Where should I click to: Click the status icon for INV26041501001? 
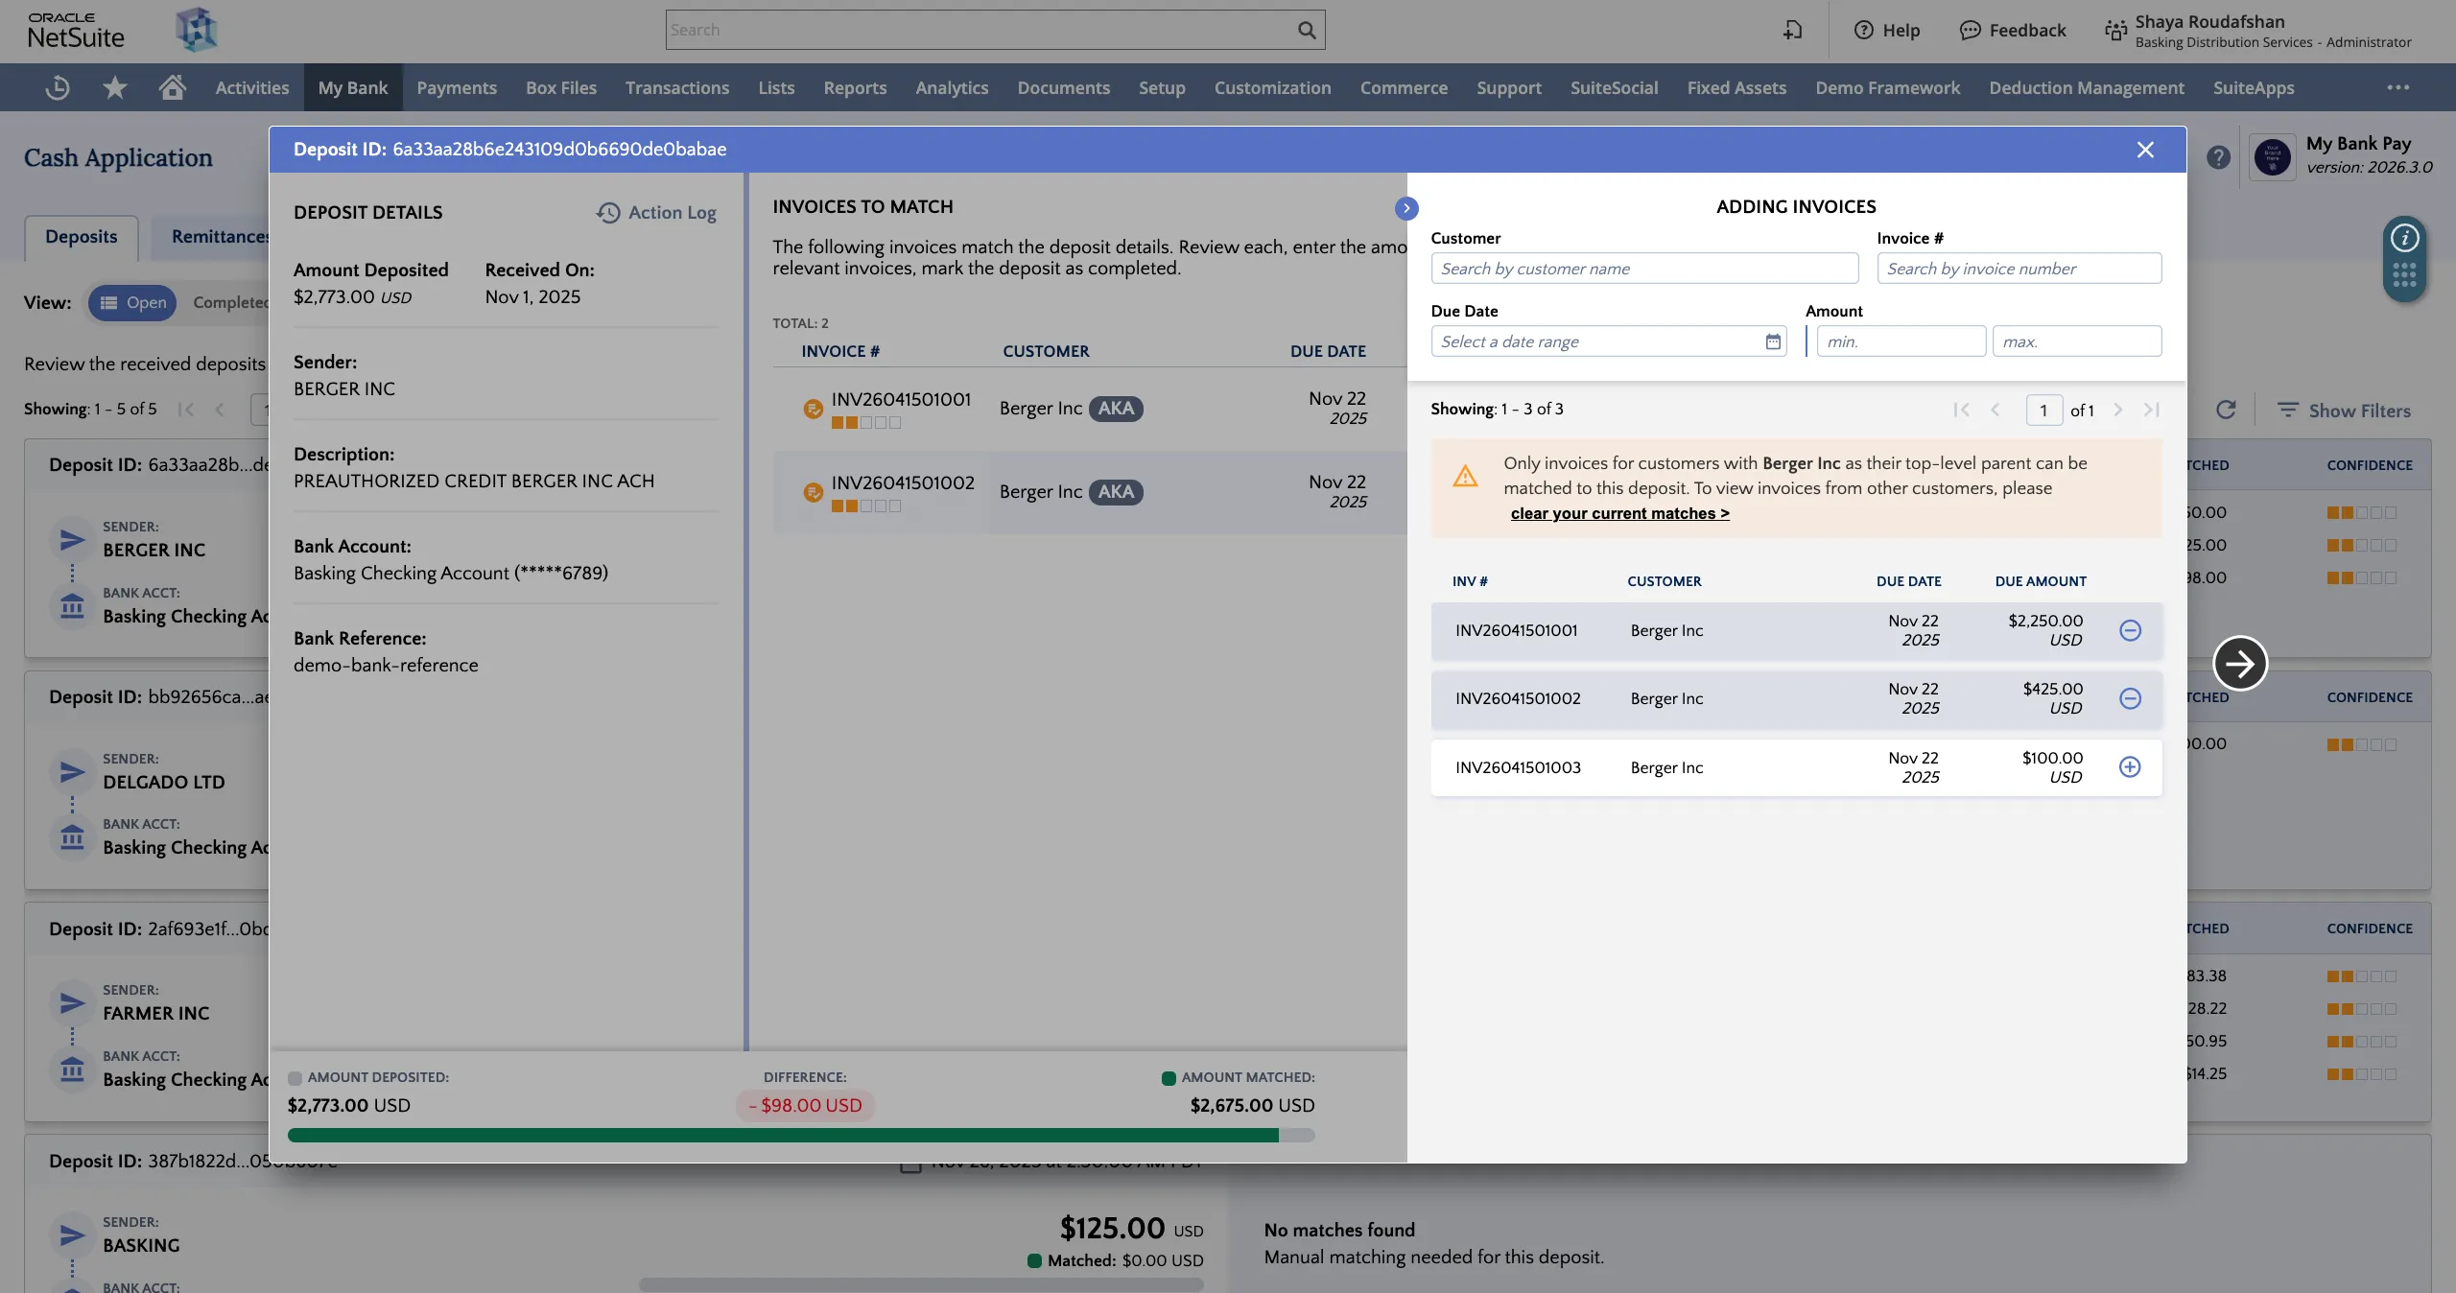coord(813,409)
